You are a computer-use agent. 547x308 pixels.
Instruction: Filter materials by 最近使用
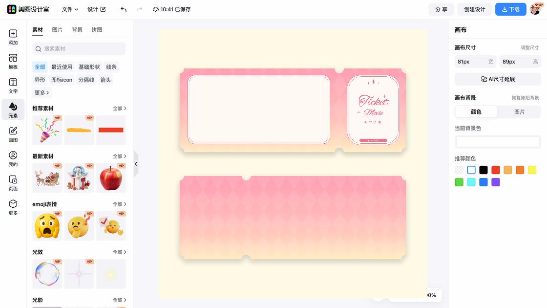[x=62, y=67]
